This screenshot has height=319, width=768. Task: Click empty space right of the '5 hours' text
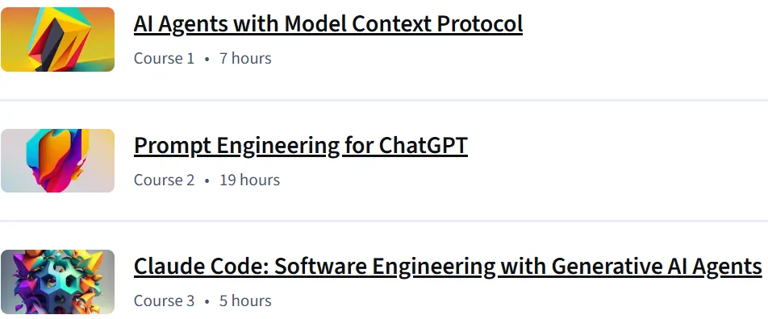520,301
